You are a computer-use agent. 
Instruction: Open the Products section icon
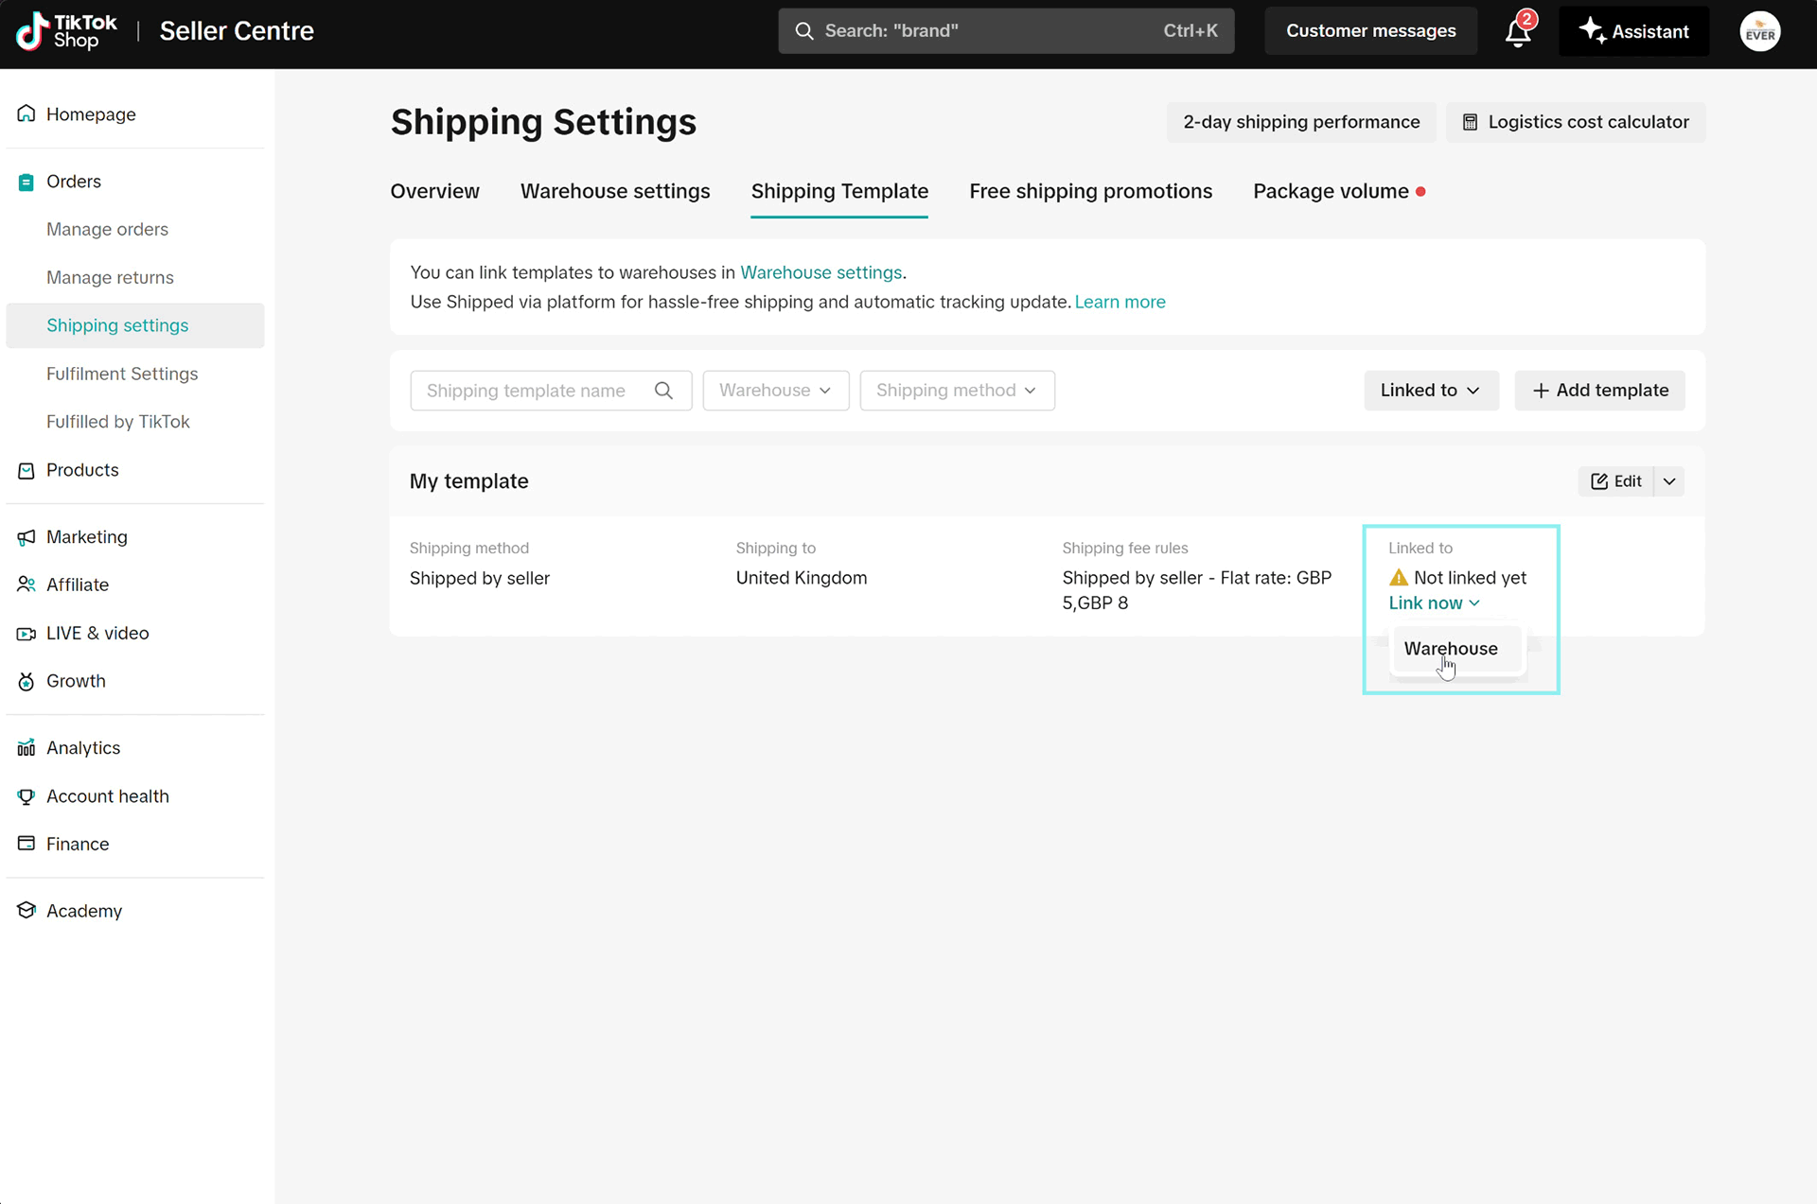[x=26, y=470]
